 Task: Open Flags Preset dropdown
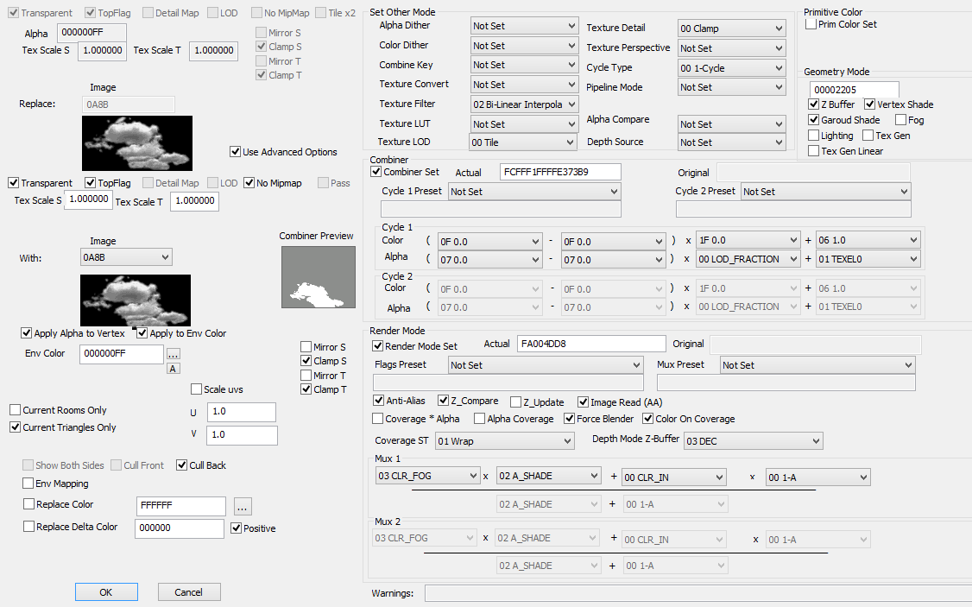[546, 365]
